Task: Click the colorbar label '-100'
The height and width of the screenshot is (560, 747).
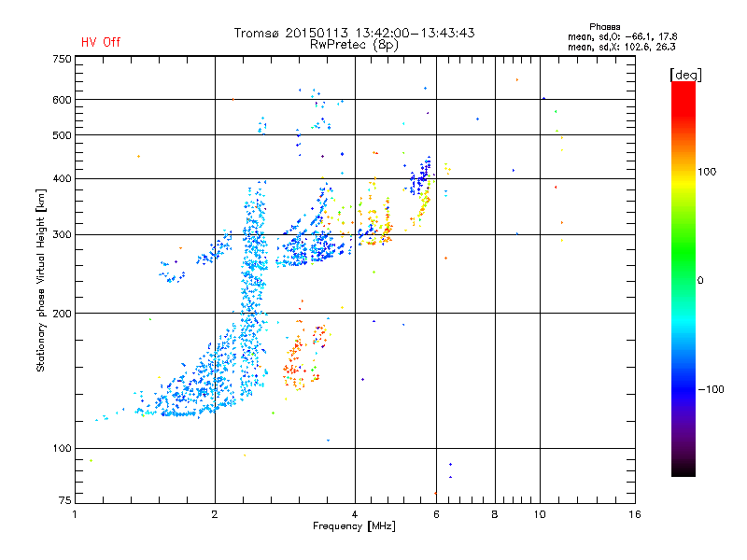Action: point(712,389)
